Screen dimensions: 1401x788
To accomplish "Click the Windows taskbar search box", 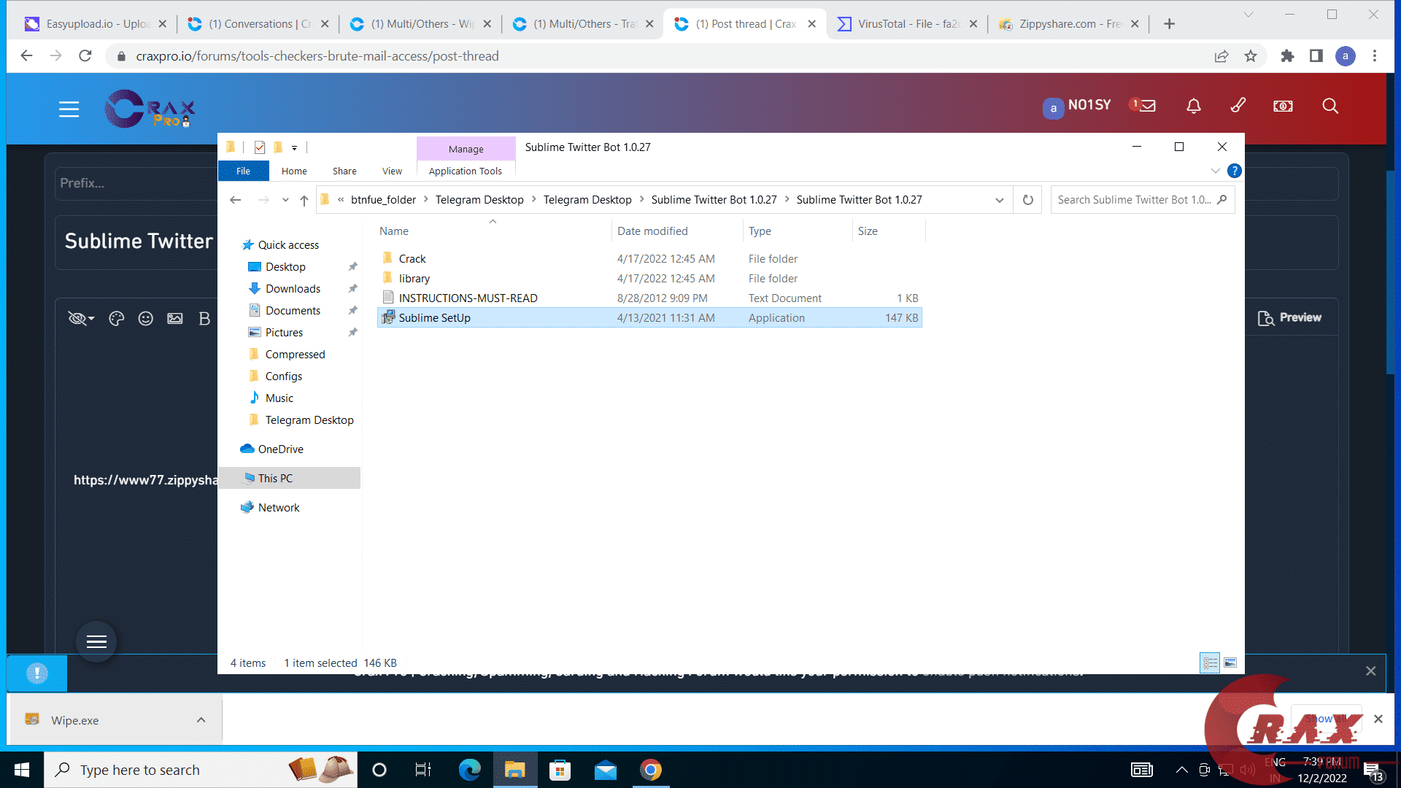I will [x=201, y=770].
